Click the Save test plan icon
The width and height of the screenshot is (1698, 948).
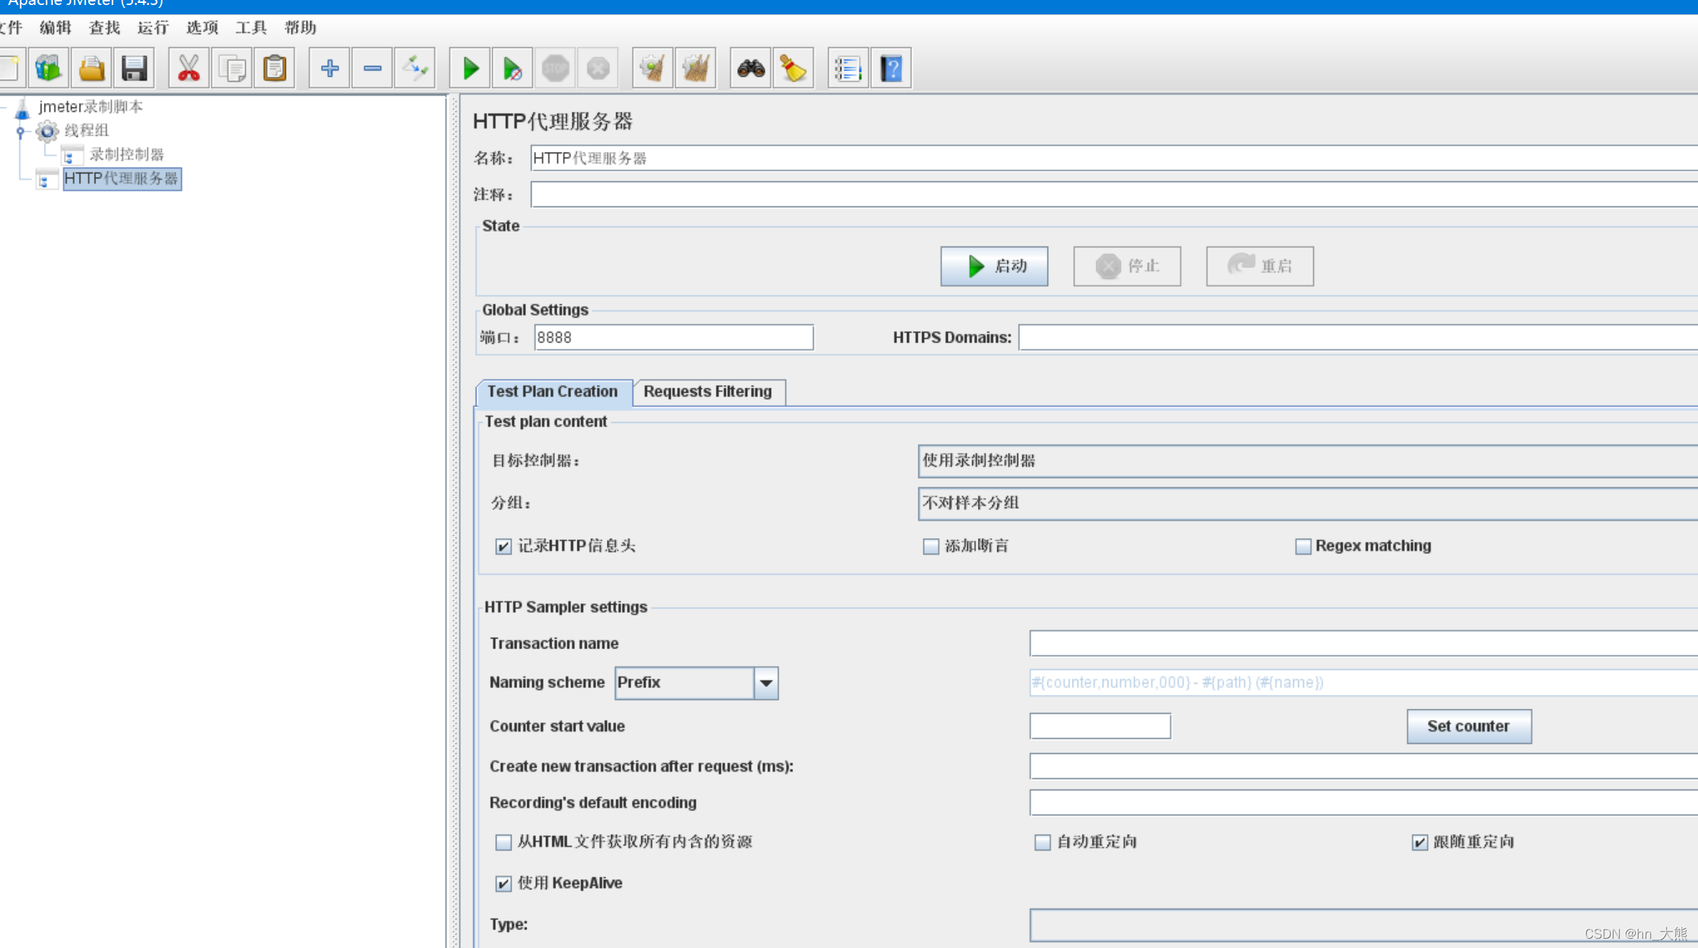pos(134,67)
